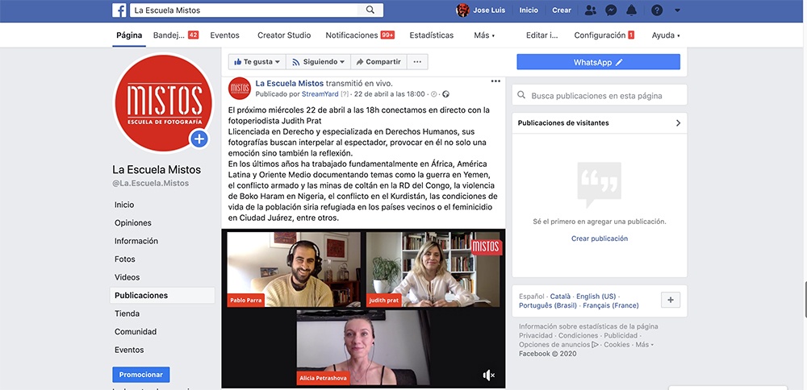Screen dimensions: 807x390
Task: Focus the page posts search field
Action: coord(600,96)
